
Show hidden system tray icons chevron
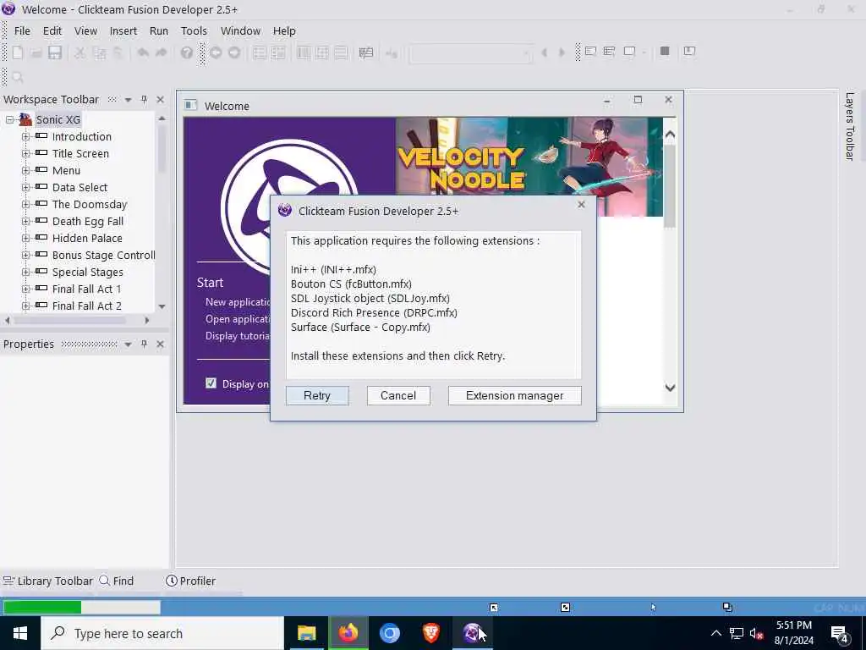[x=715, y=633]
